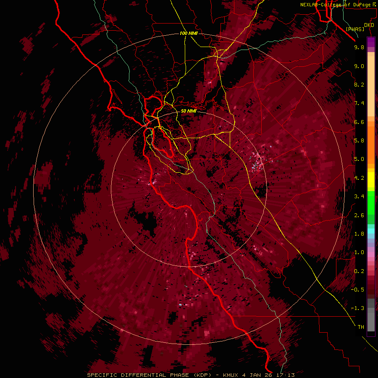The width and height of the screenshot is (378, 378).
Task: Pick the cyan segment of the color bar
Action: tap(371, 231)
